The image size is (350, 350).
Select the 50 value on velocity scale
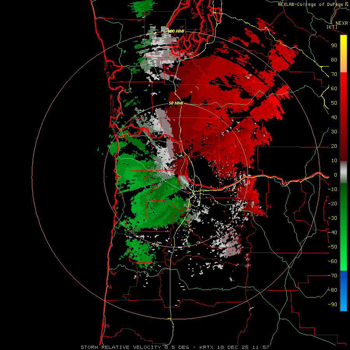[x=334, y=103]
